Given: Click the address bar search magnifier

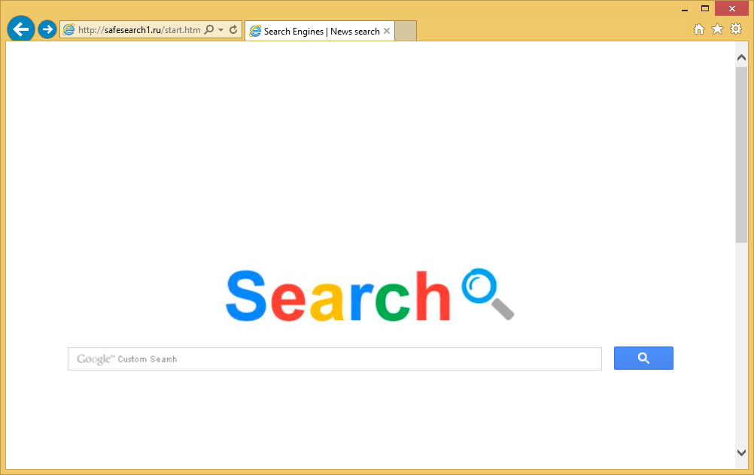Looking at the screenshot, I should click(x=209, y=30).
